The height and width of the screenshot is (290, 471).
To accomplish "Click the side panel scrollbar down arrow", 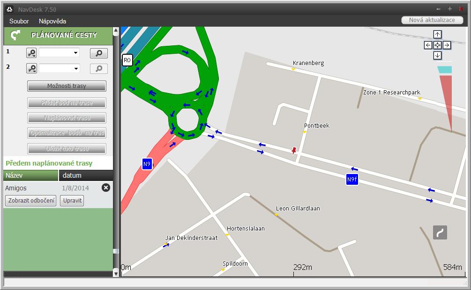I will [x=116, y=273].
